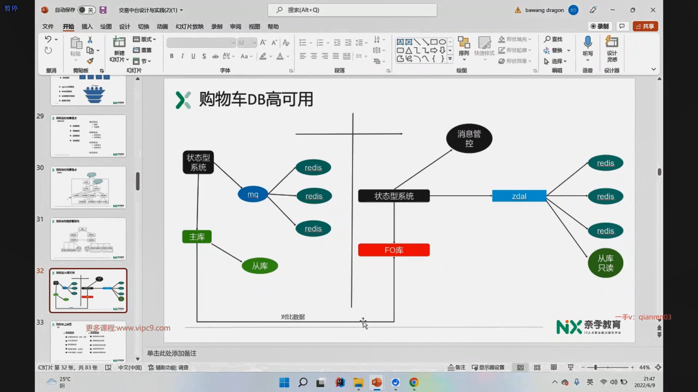Click the Record button at top right
Image resolution: width=698 pixels, height=392 pixels.
tap(600, 26)
